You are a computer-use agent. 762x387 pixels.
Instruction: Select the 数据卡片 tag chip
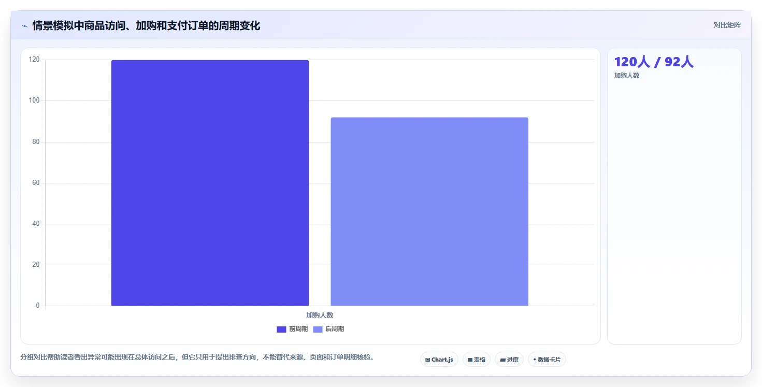(x=547, y=360)
